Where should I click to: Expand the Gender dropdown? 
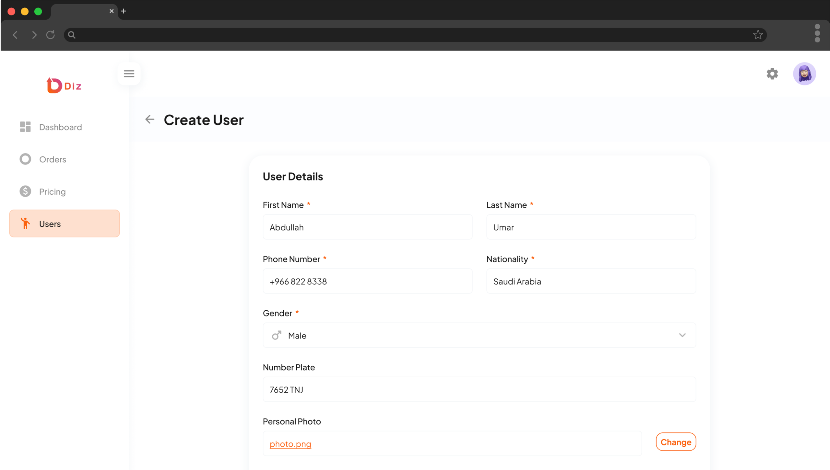[x=682, y=335]
